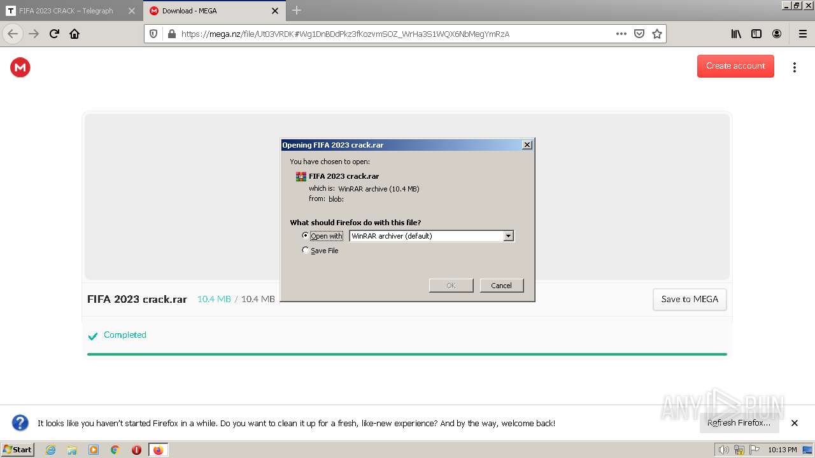Open MEGA vertical dots menu
The width and height of the screenshot is (815, 458).
[794, 67]
